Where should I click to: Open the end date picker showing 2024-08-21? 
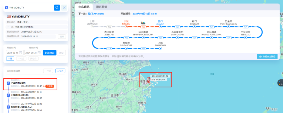33,53
